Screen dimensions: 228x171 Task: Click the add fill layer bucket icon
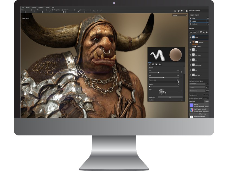(x=207, y=32)
